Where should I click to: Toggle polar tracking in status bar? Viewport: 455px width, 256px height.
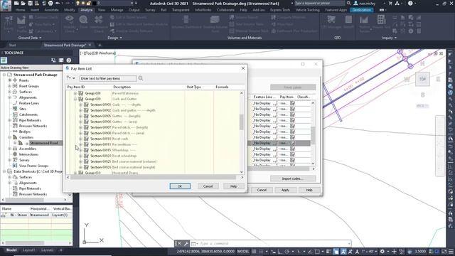point(287,251)
